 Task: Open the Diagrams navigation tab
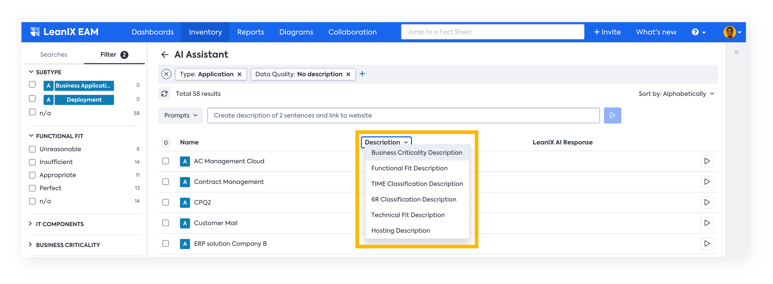point(296,32)
